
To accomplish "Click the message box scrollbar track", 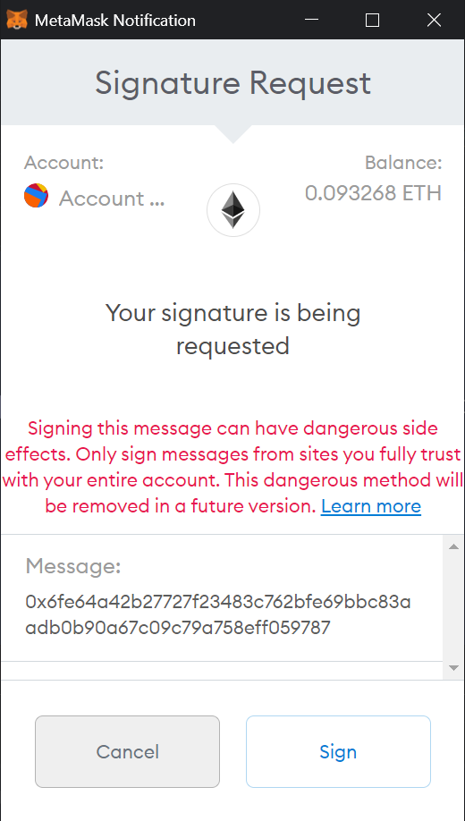I will point(453,607).
